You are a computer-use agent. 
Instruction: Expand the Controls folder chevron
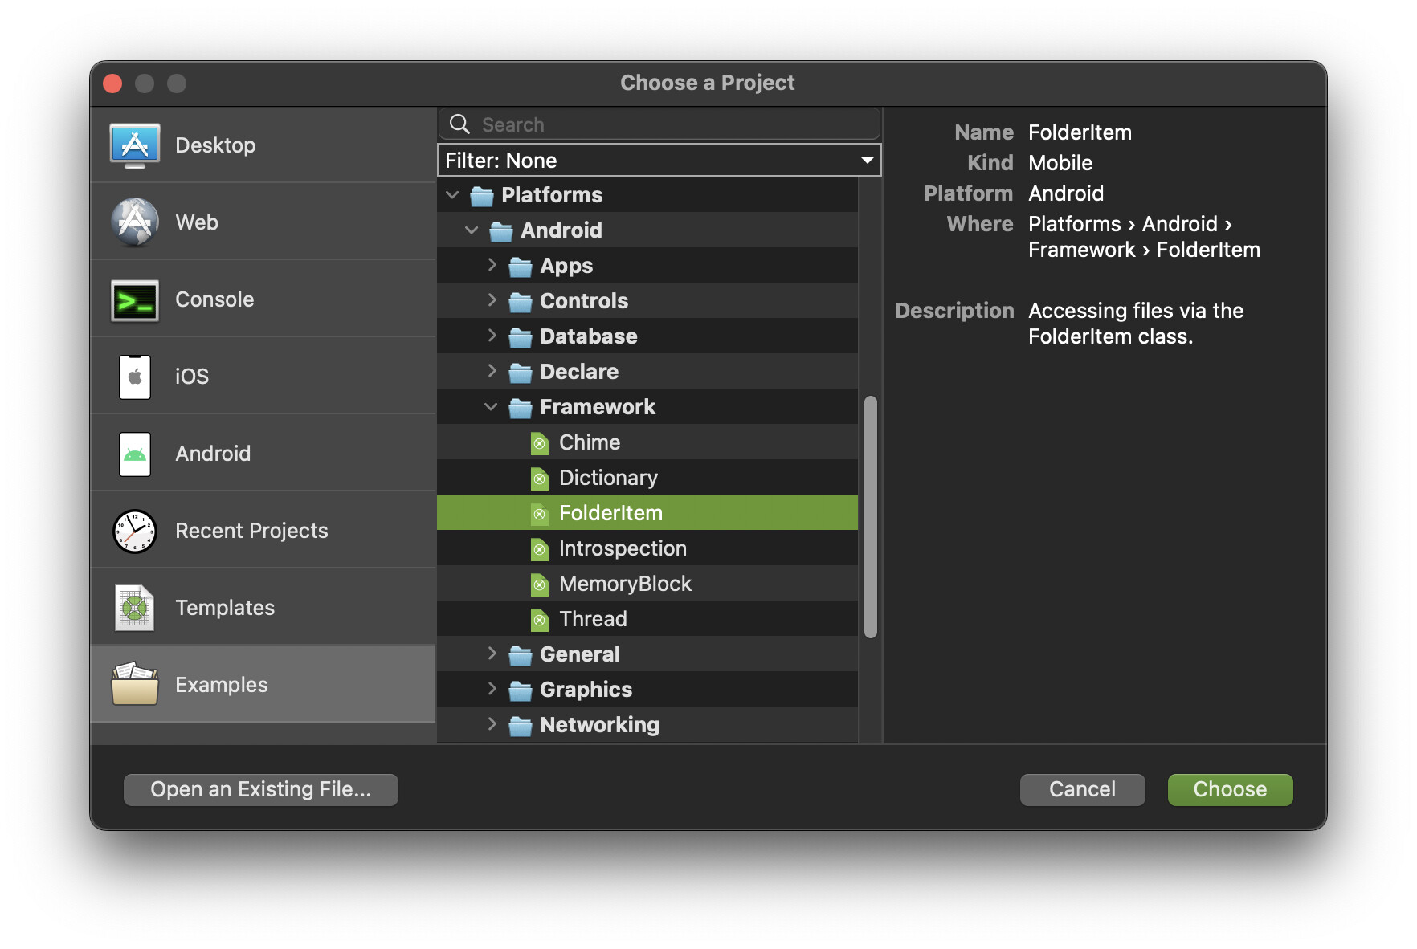492,300
